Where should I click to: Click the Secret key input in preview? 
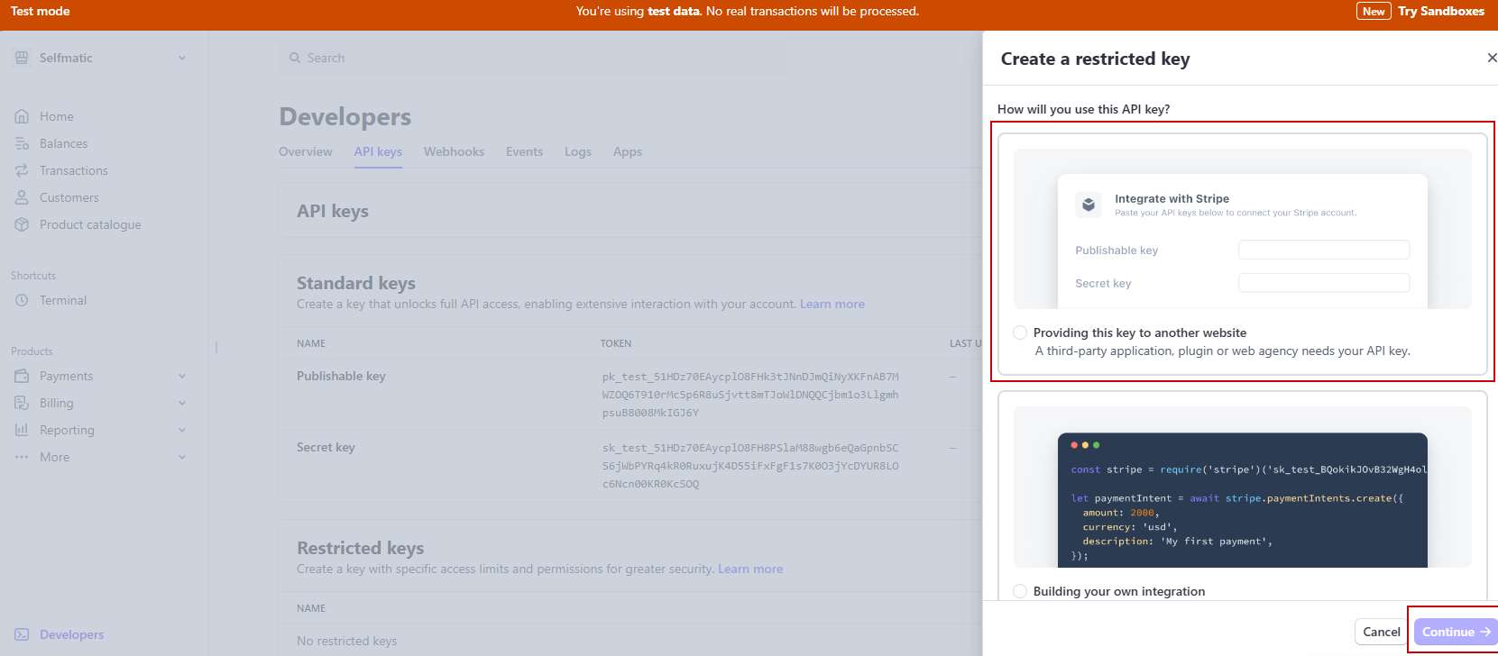[1324, 283]
